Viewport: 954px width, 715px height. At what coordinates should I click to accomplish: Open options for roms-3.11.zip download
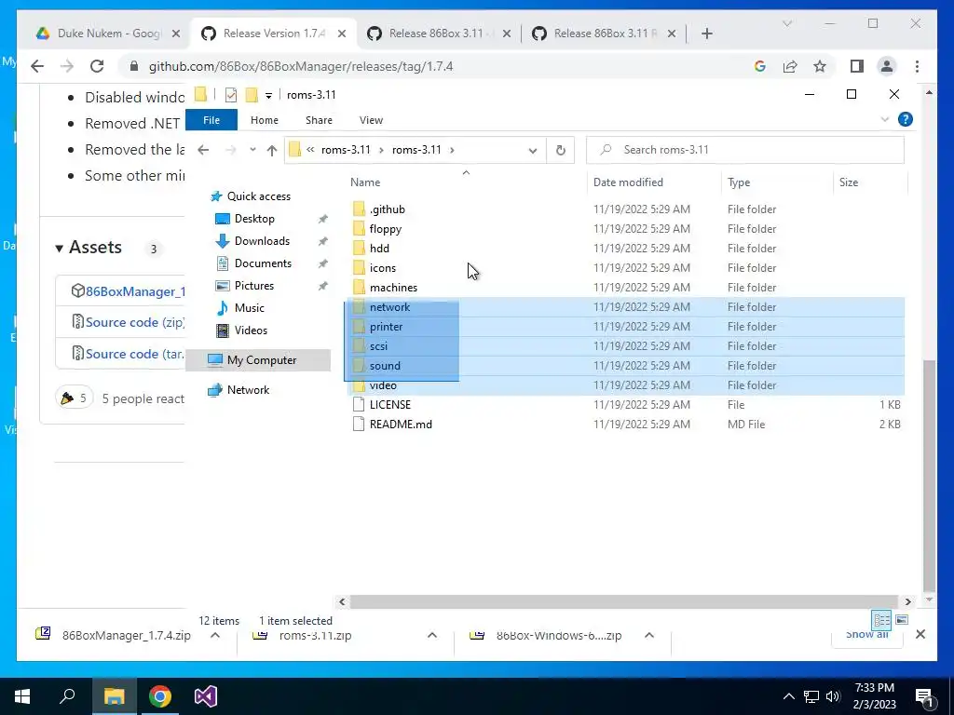click(x=432, y=635)
